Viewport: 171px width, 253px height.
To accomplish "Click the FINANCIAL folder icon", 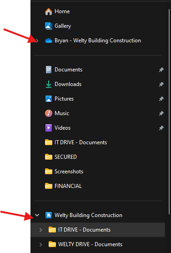I will pos(49,186).
